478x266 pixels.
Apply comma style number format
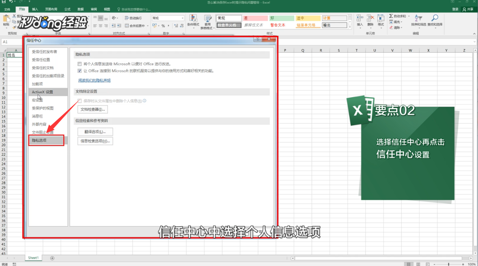[x=169, y=26]
